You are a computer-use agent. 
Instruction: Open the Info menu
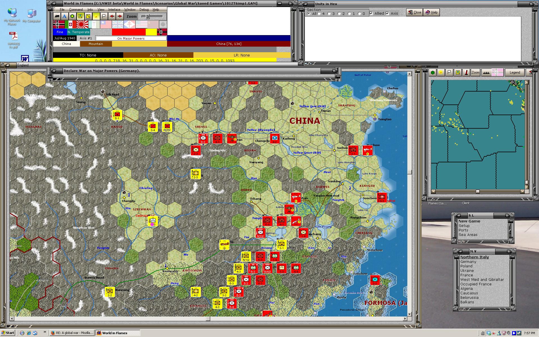click(x=90, y=10)
